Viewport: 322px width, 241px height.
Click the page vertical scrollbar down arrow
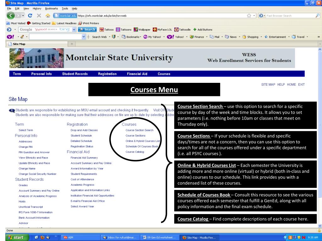(320, 226)
